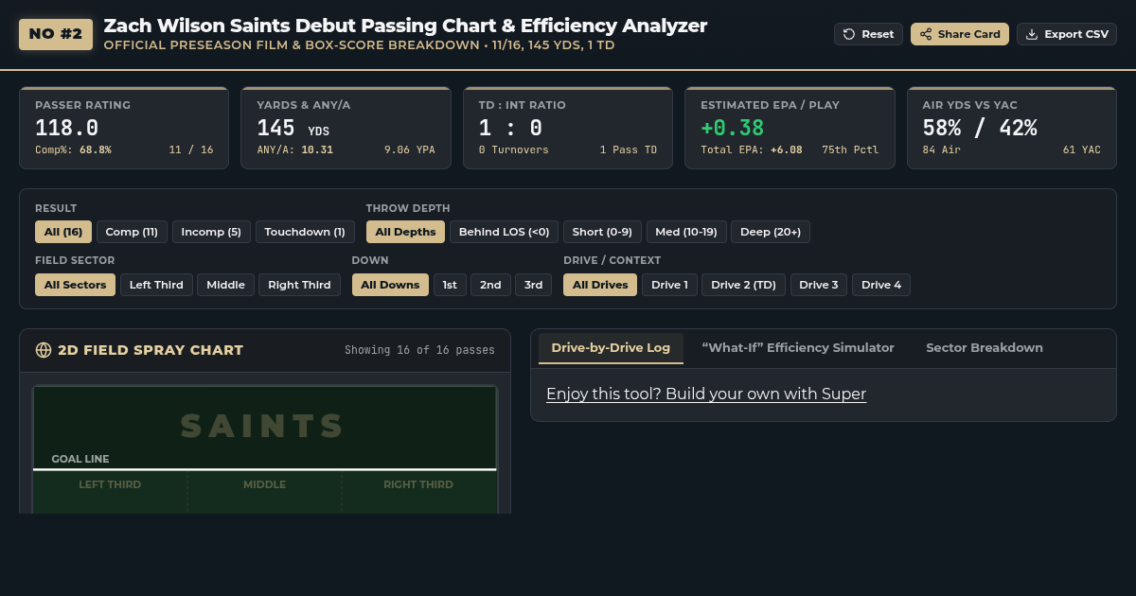Image resolution: width=1136 pixels, height=596 pixels.
Task: Filter passes to 1st down
Action: tap(450, 285)
